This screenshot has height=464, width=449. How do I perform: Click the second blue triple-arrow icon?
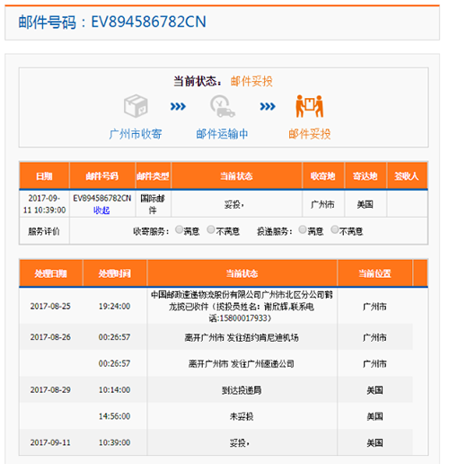click(x=268, y=106)
